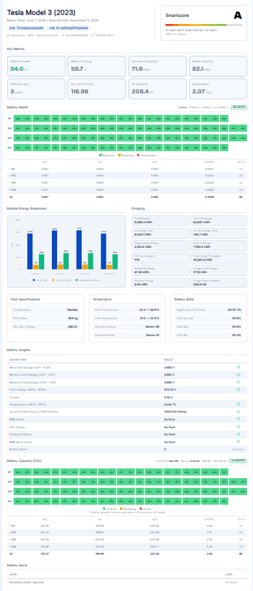Screen dimensions: 253x591
Task: Click the Smartscore gradient score bar
Action: (204, 25)
